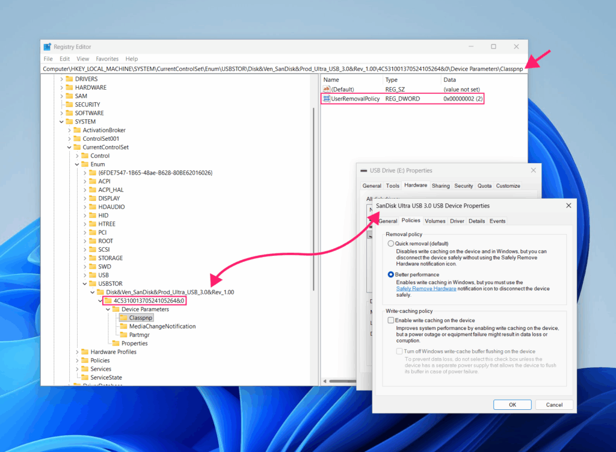Click the (Default) string value icon
Image resolution: width=616 pixels, height=452 pixels.
(326, 89)
